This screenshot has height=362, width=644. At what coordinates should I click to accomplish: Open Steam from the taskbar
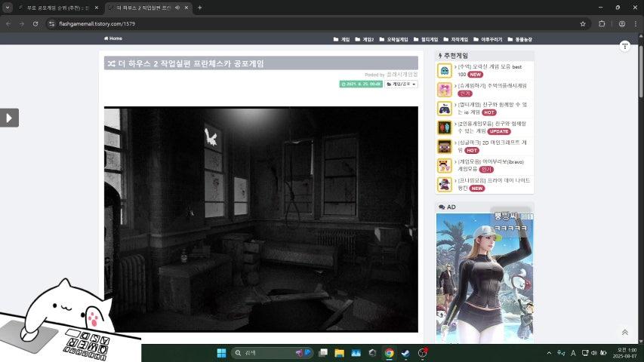[405, 353]
